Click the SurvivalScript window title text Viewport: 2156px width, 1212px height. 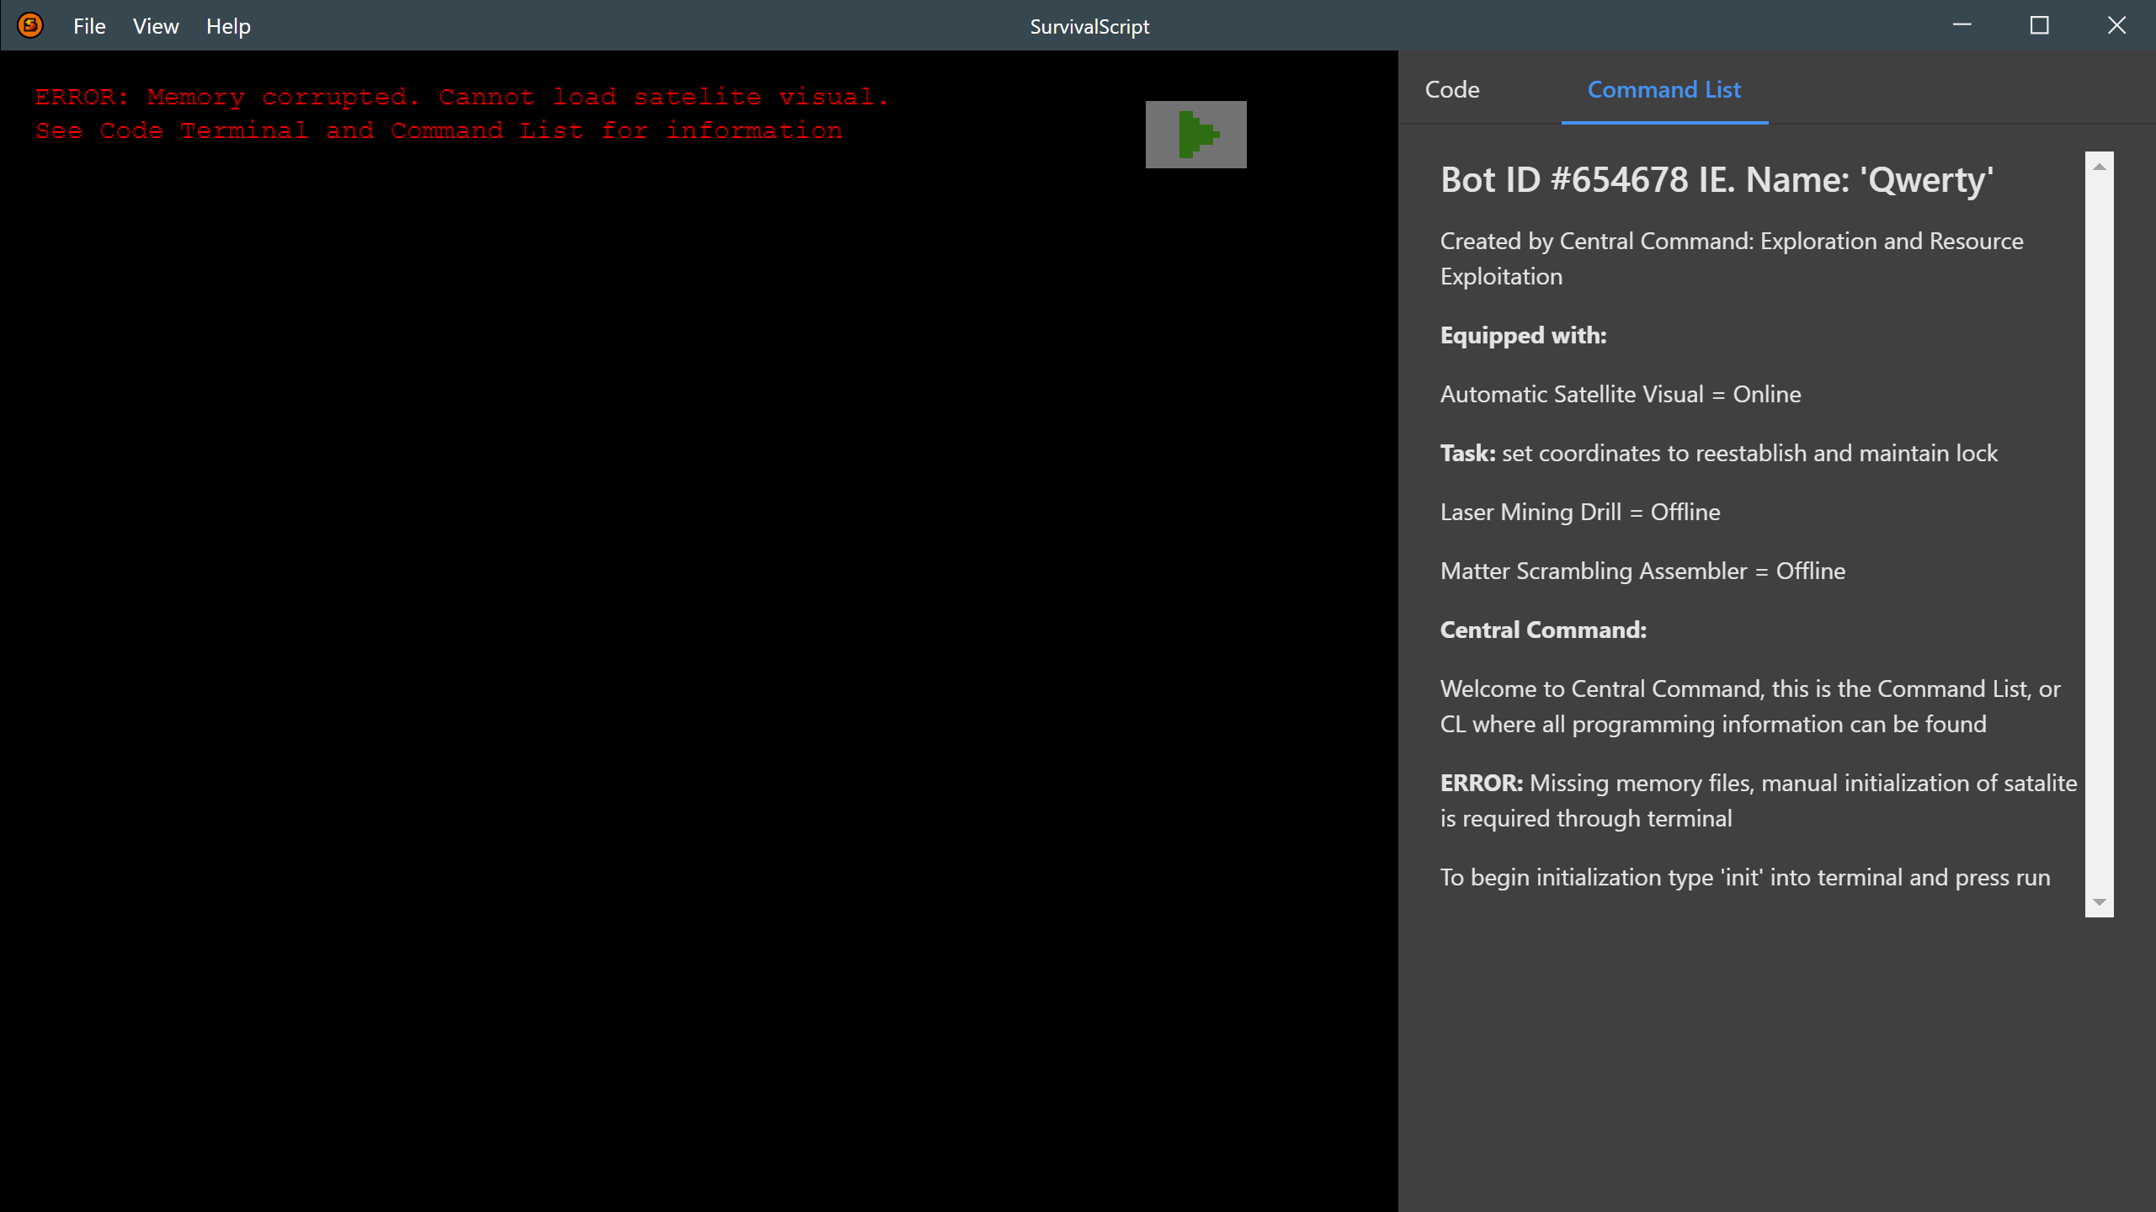coord(1089,26)
